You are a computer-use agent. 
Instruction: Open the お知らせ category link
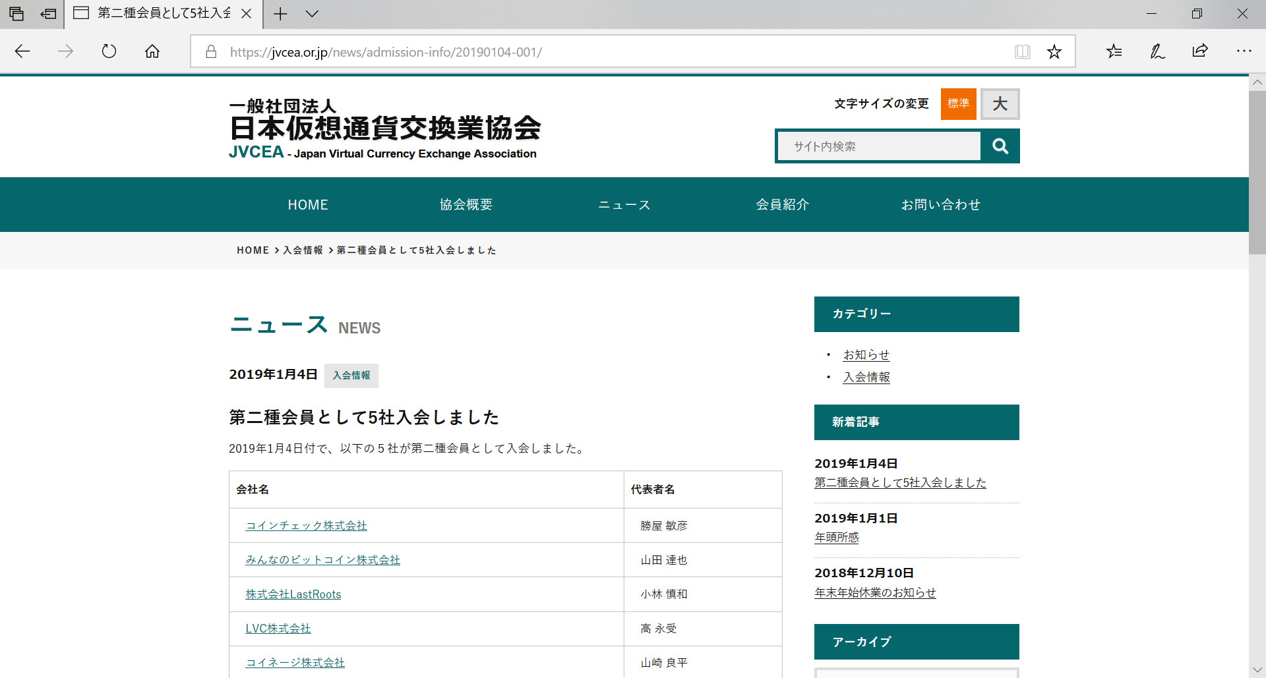(866, 355)
